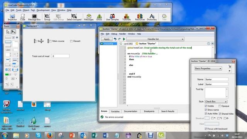Open the Style Check Box dropdown
The width and height of the screenshot is (247, 139).
pyautogui.click(x=216, y=102)
